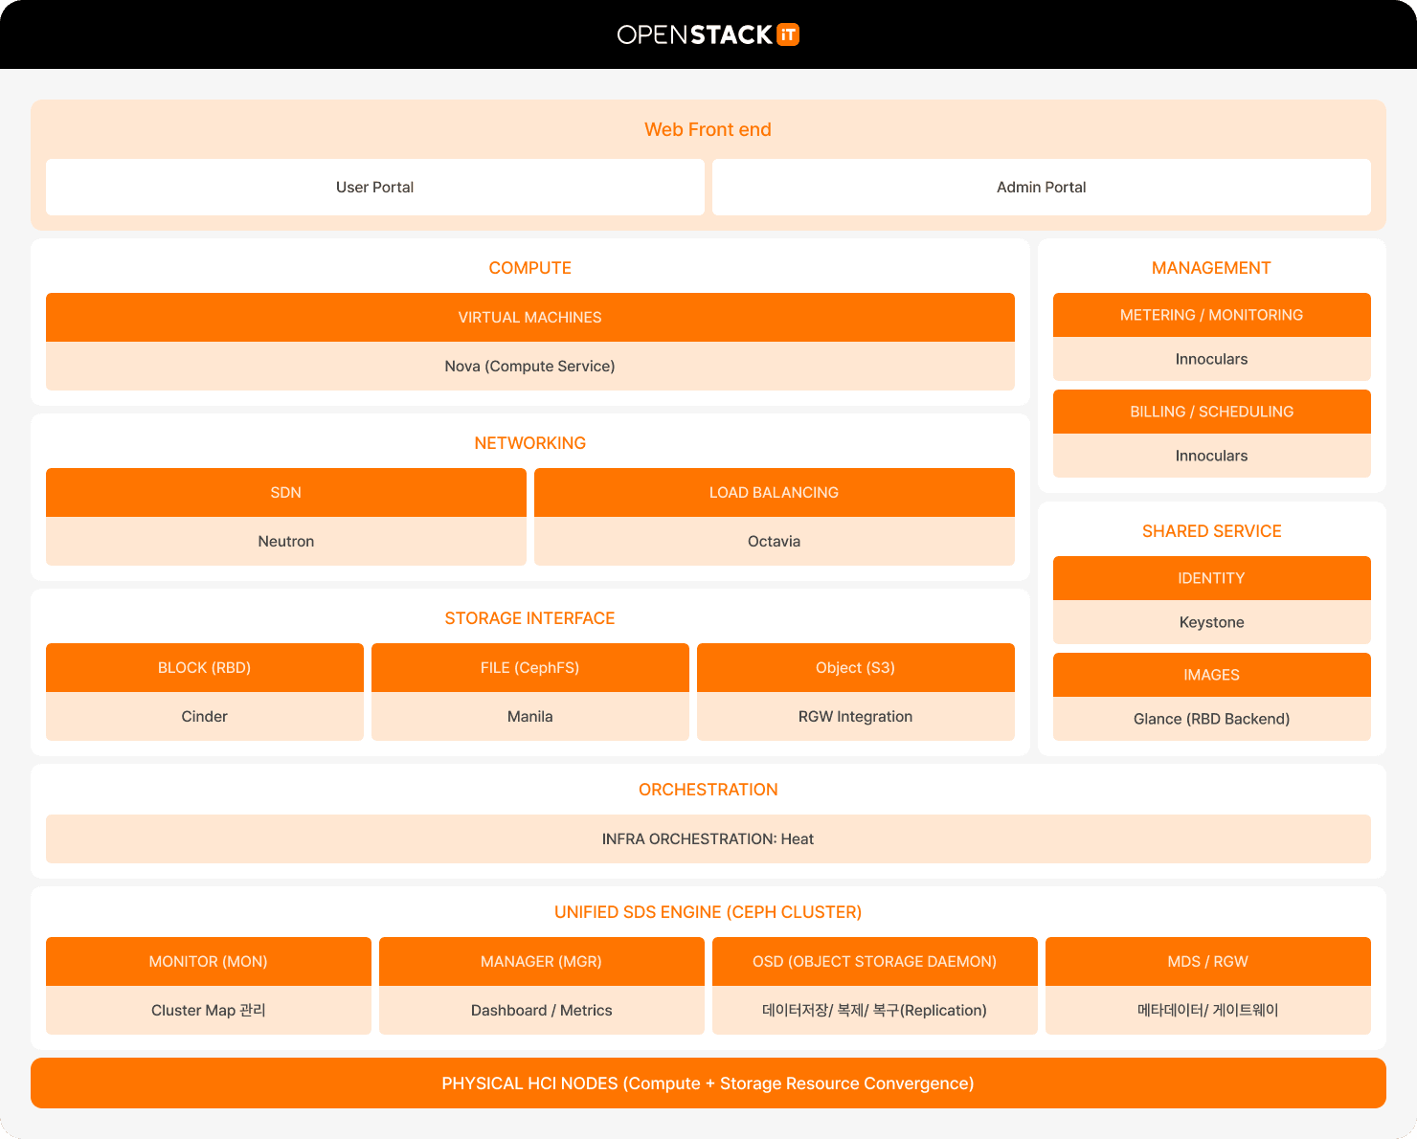The width and height of the screenshot is (1417, 1139).
Task: Click Innoculars under METERING / MONITORING
Action: click(1212, 359)
